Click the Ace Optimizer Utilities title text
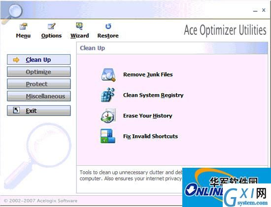Image resolution: width=271 pixels, height=207 pixels. coord(225,30)
